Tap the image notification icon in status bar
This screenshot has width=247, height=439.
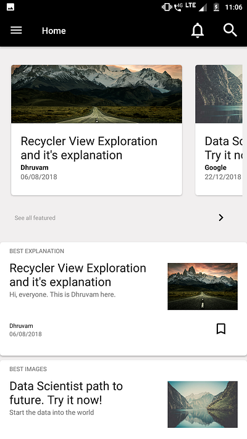[x=10, y=7]
